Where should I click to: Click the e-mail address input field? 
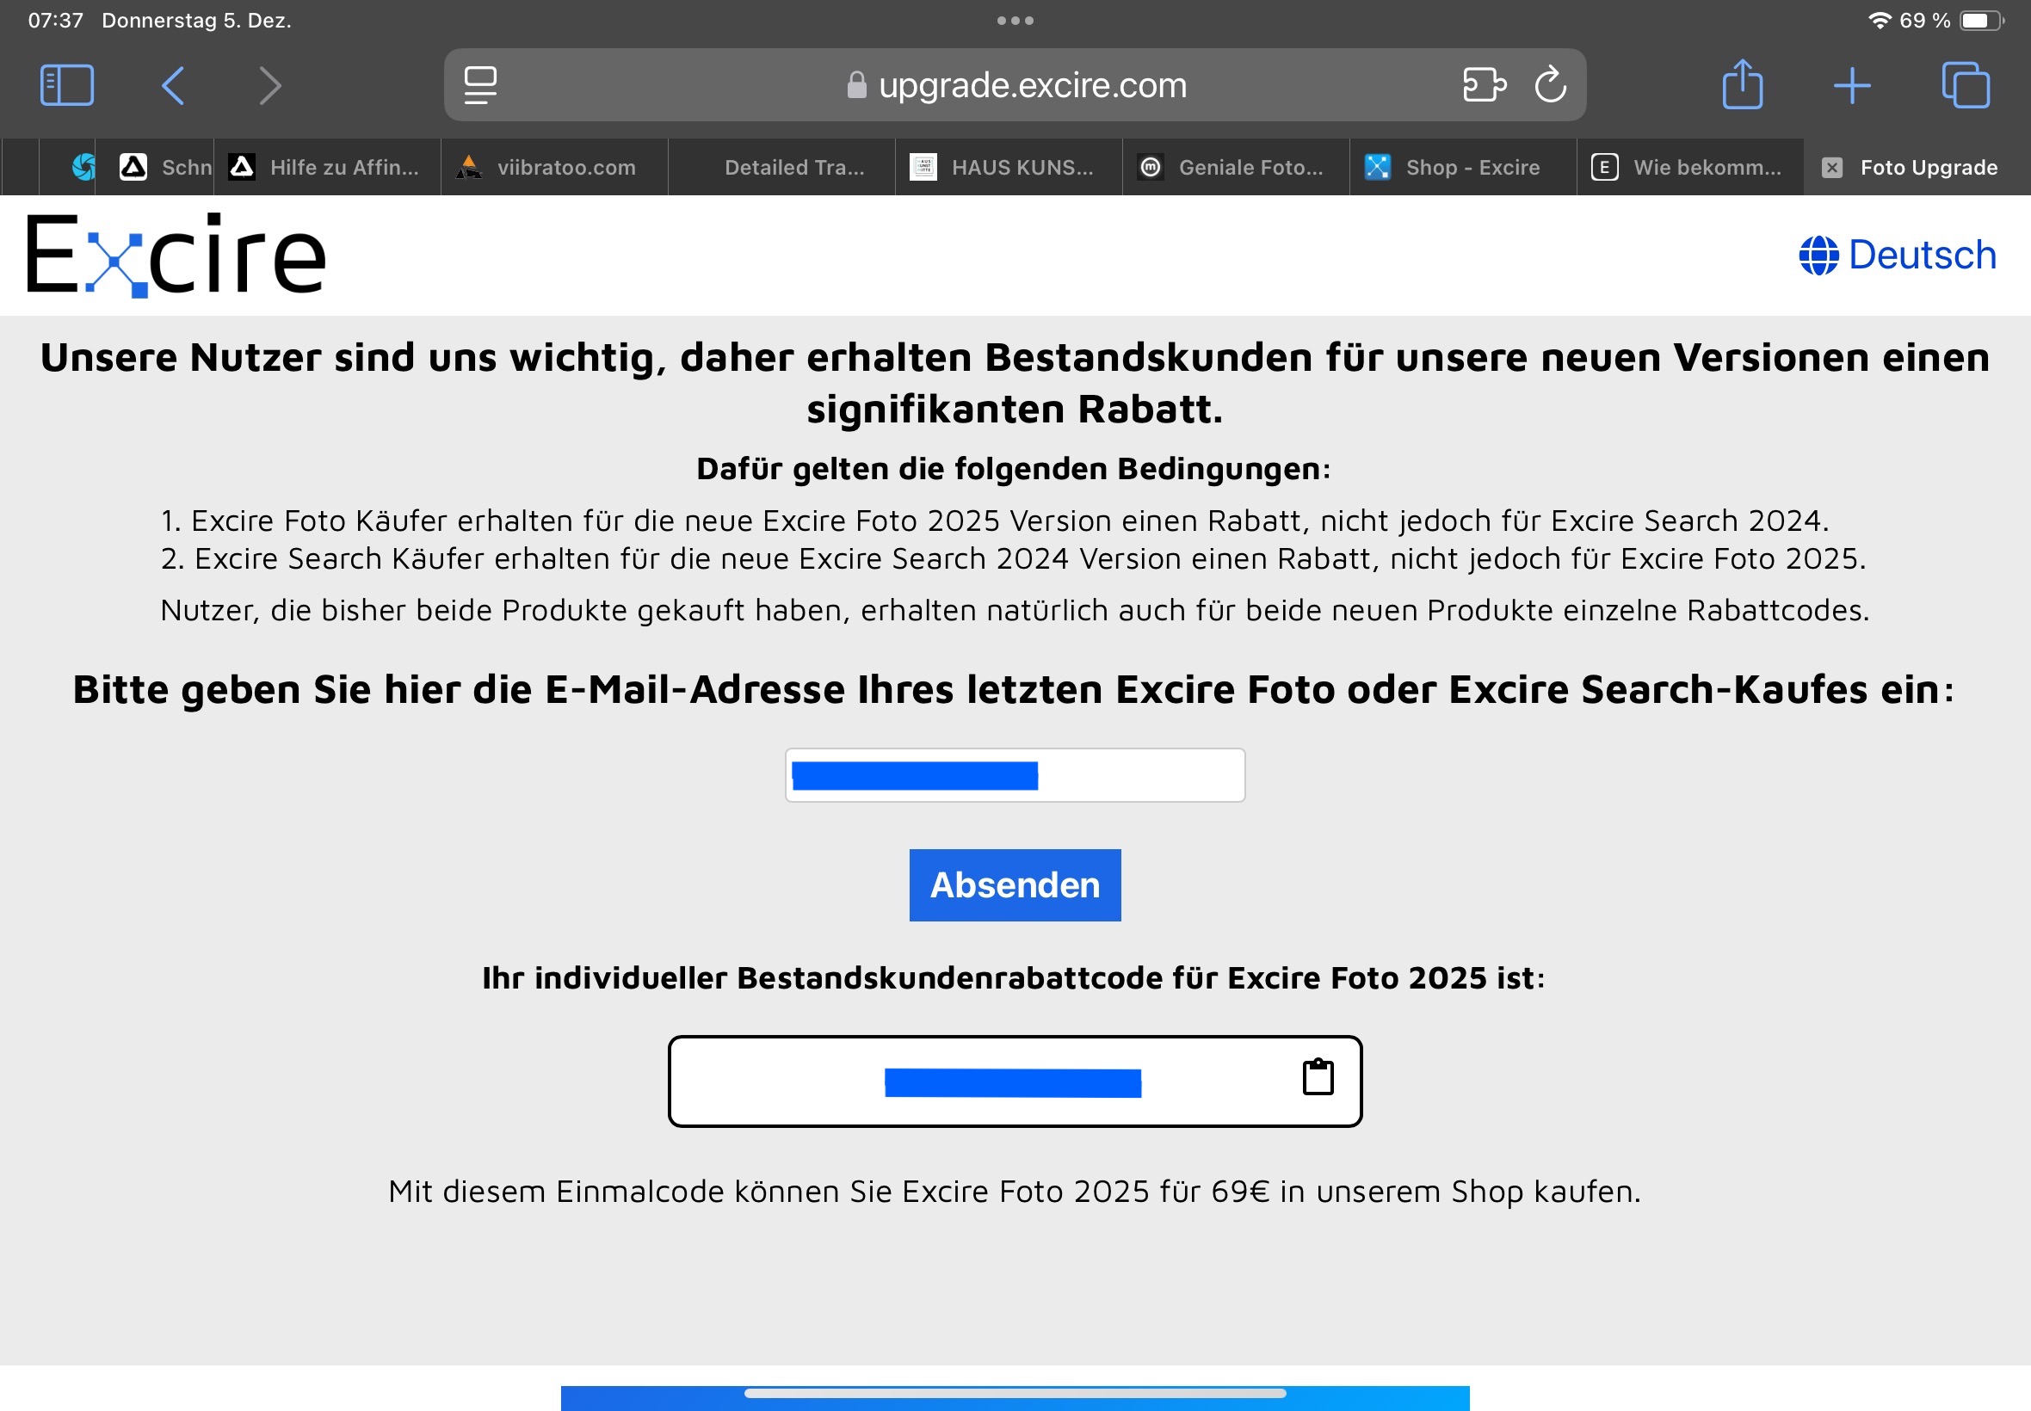(x=1015, y=775)
